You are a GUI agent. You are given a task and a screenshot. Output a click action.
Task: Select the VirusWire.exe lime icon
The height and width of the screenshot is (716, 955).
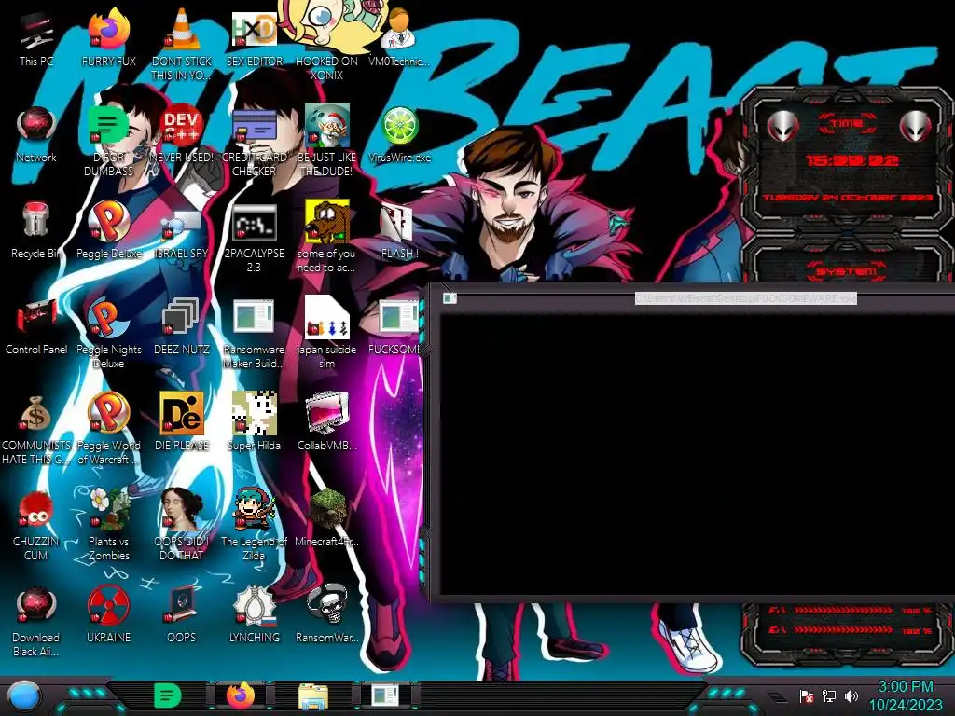click(x=399, y=135)
